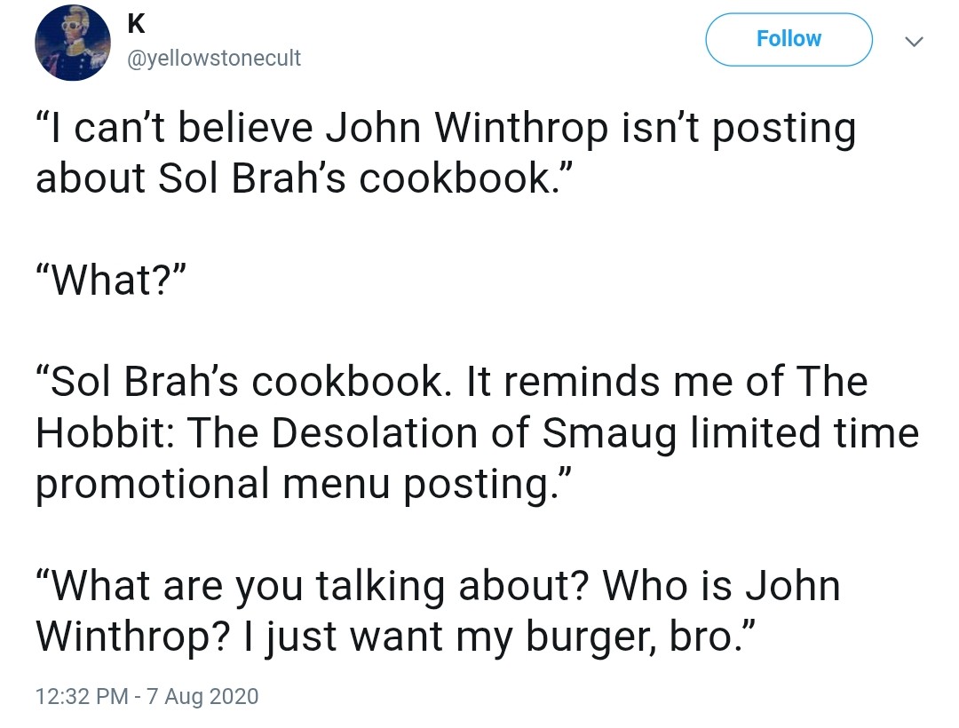Click the text "What are you talking about?"
This screenshot has width=959, height=728.
tap(312, 586)
